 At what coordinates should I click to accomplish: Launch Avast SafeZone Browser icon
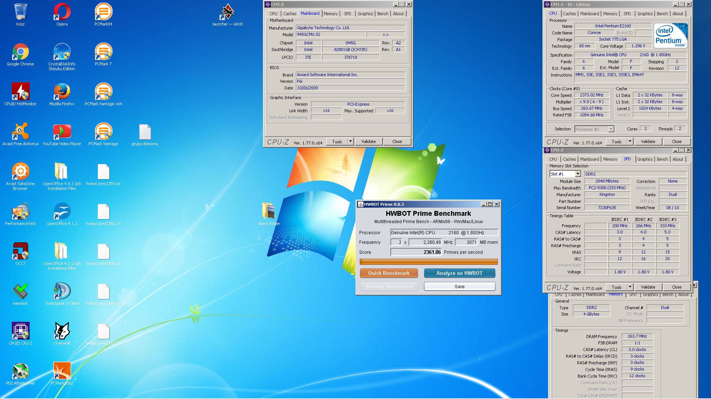coord(20,177)
